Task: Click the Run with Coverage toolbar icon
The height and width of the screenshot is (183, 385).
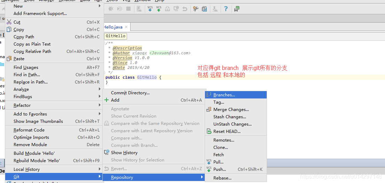Action: coord(120,9)
